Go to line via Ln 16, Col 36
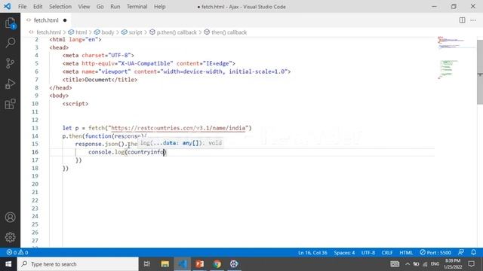Viewport: 483px width, 271px height. (x=312, y=253)
